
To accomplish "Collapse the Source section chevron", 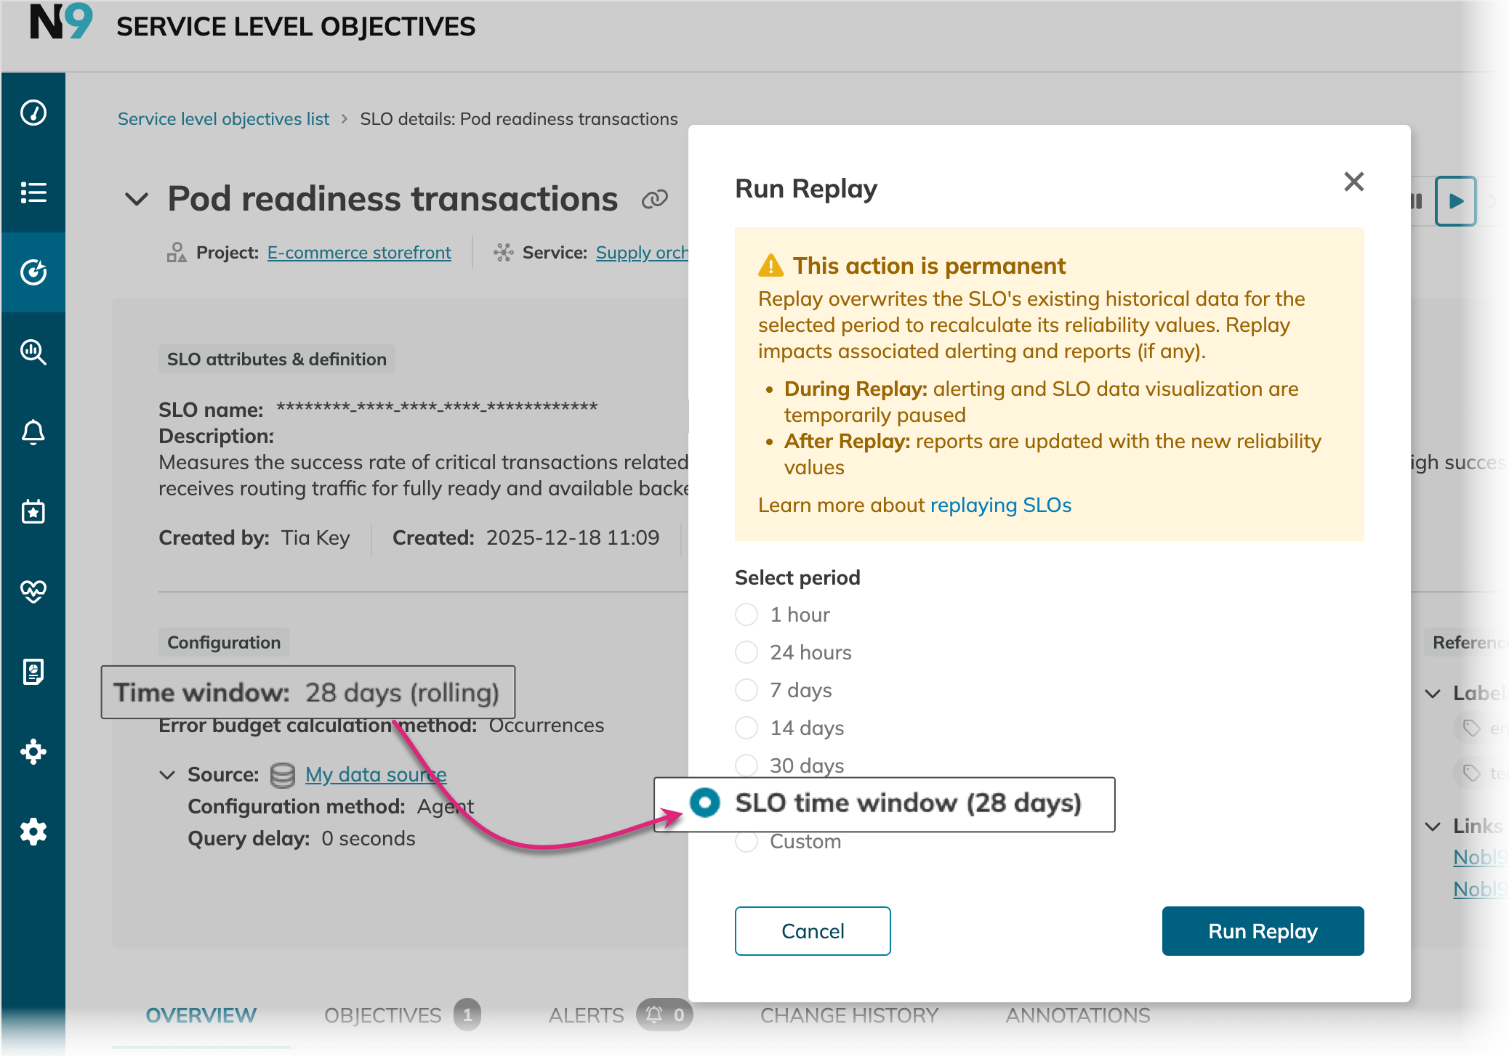I will point(167,775).
